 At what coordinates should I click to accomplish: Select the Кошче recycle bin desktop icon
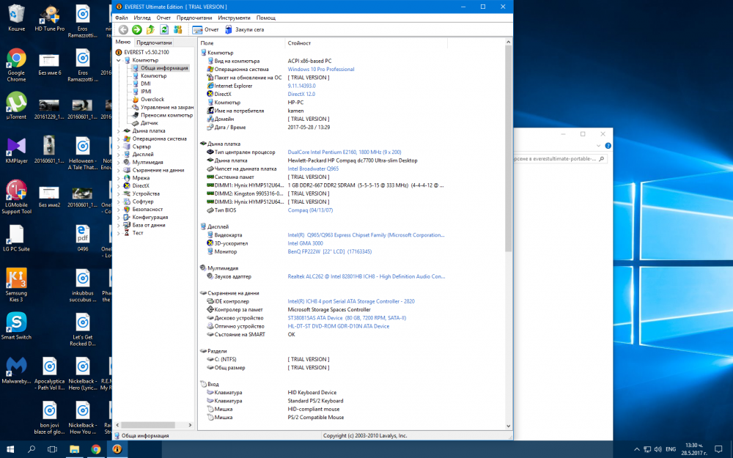click(x=16, y=18)
